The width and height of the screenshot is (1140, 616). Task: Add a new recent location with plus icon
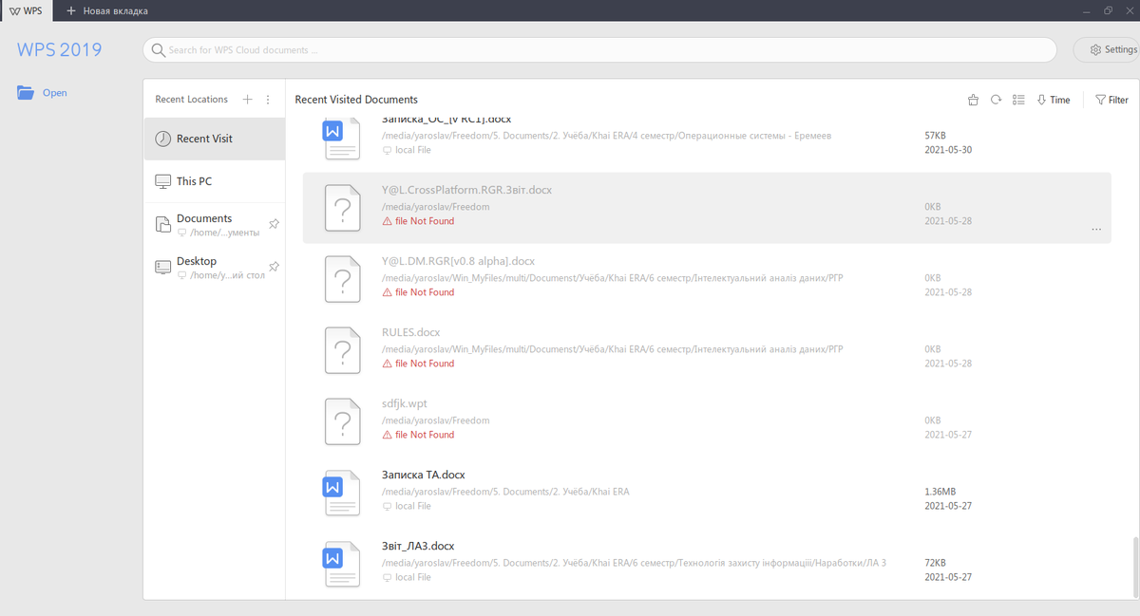[248, 99]
